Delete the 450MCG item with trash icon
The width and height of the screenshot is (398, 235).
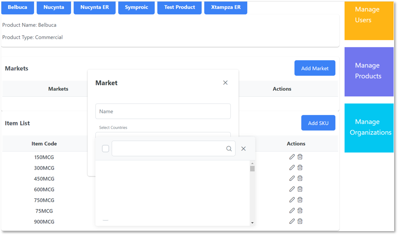tap(300, 178)
